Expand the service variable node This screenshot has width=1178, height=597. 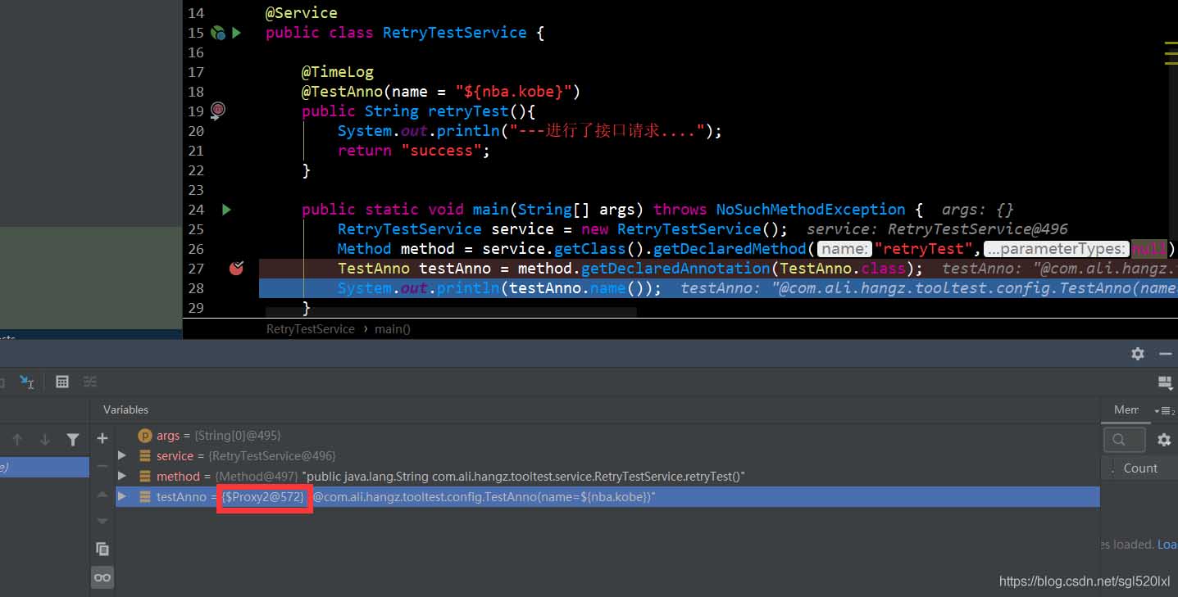(122, 455)
